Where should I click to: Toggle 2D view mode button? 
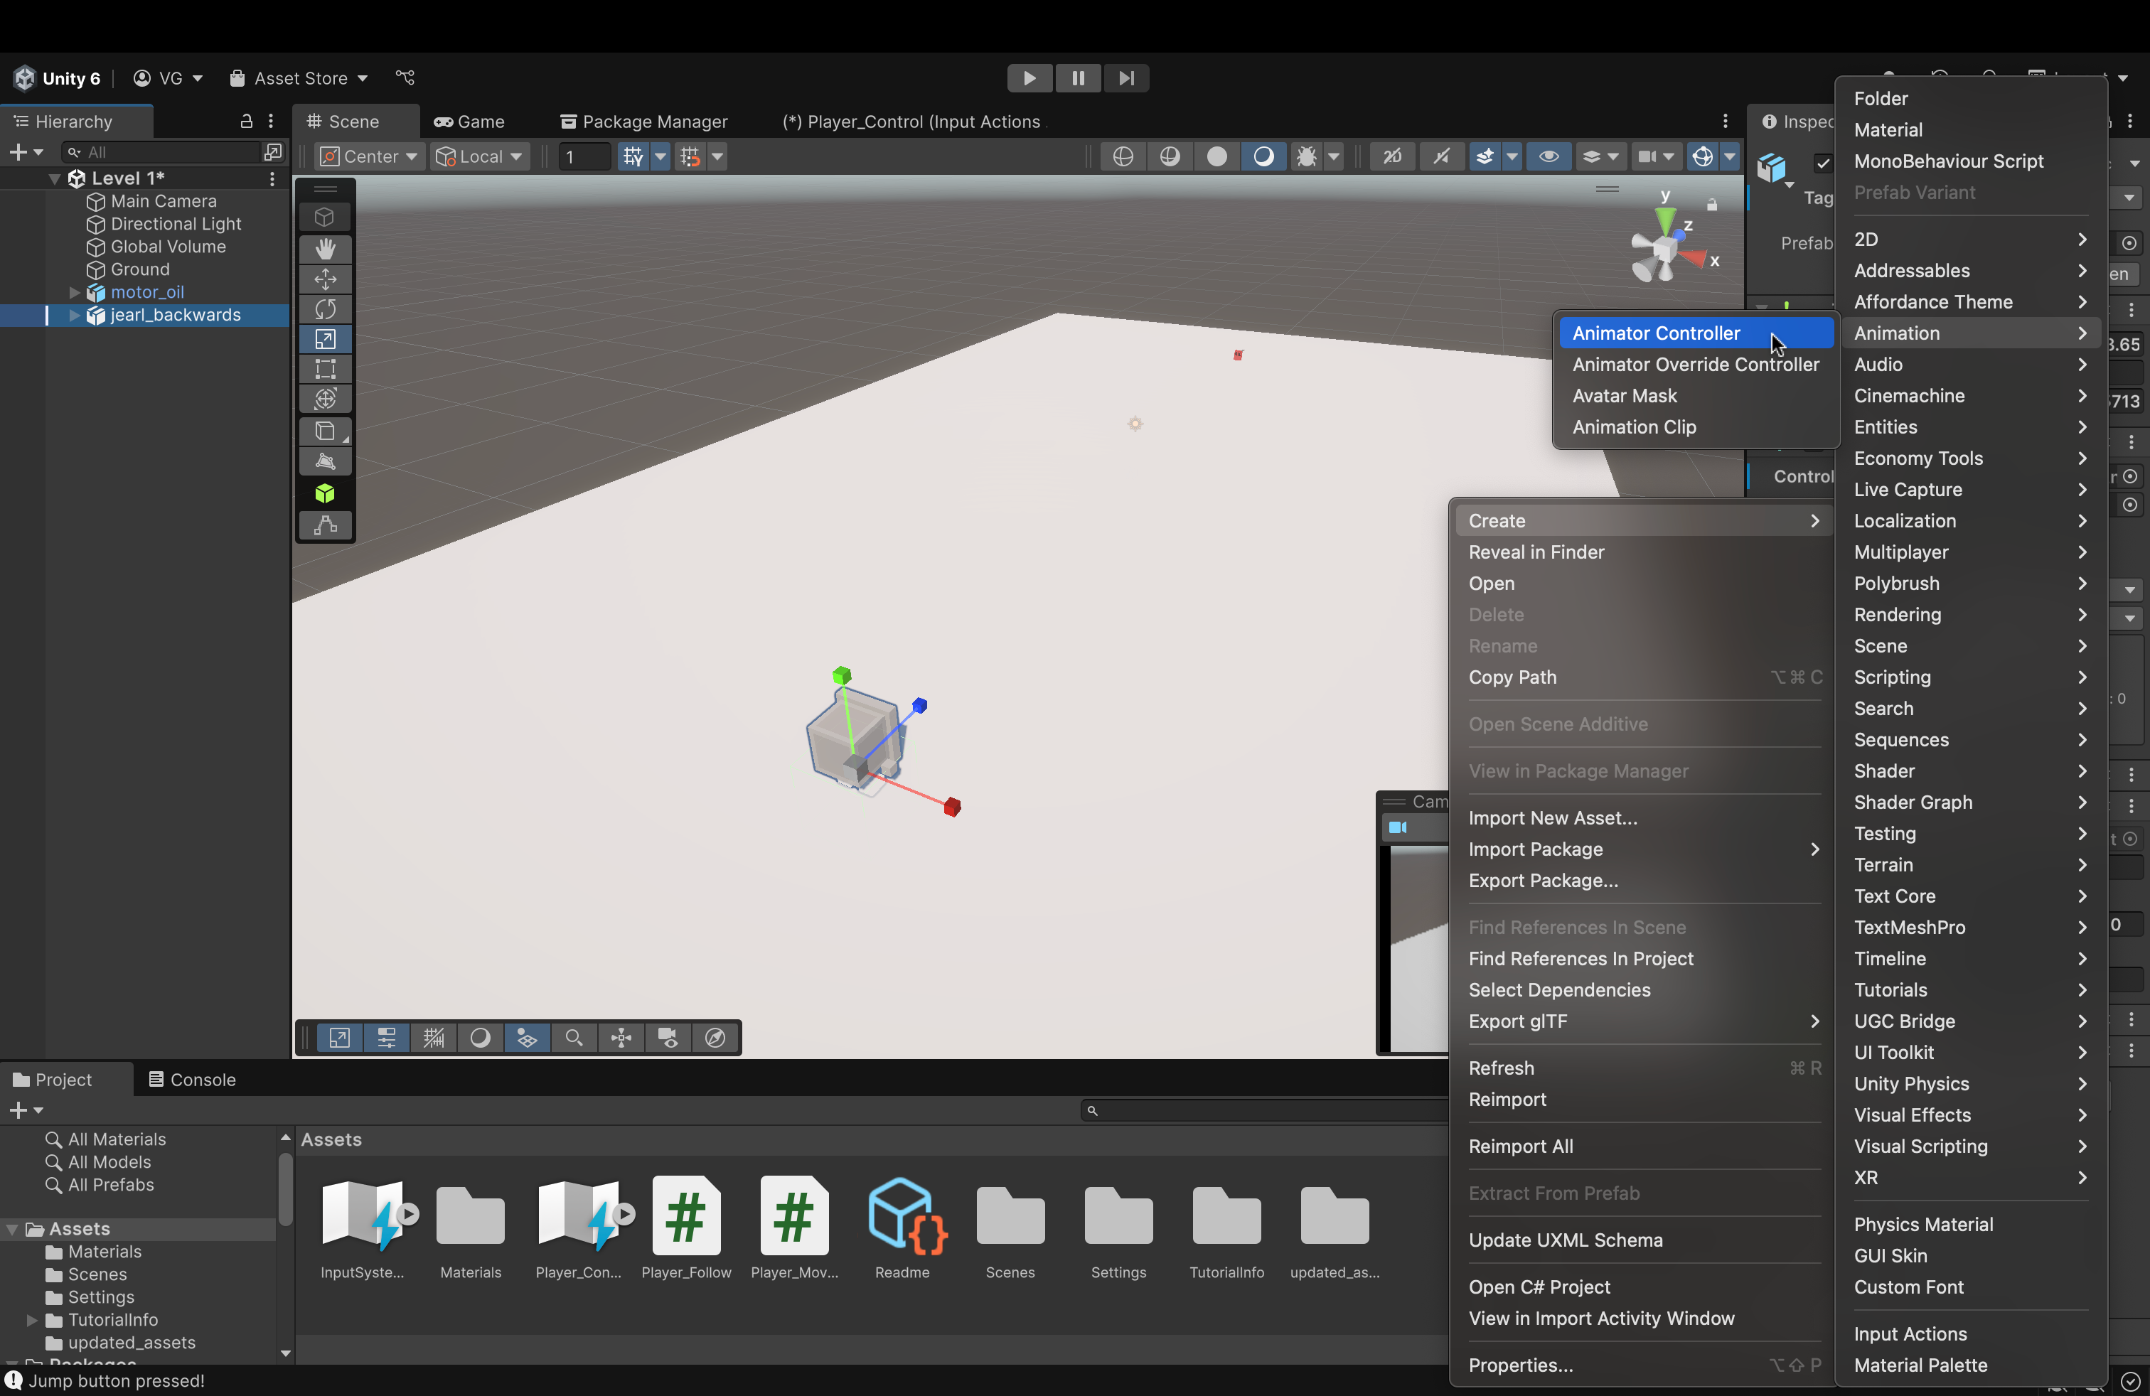click(x=1393, y=157)
